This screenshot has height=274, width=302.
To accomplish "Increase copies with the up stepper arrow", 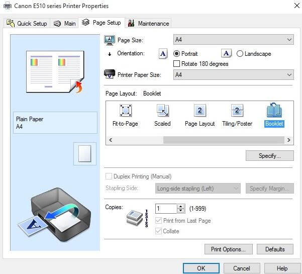I will coord(181,207).
